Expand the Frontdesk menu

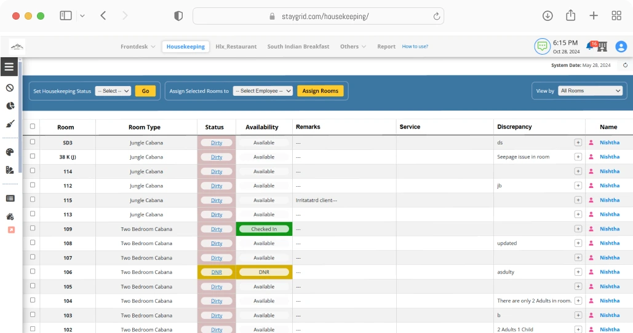138,47
